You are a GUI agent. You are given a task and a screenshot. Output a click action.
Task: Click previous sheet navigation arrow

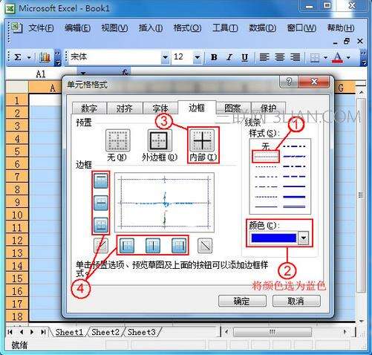pyautogui.click(x=22, y=332)
